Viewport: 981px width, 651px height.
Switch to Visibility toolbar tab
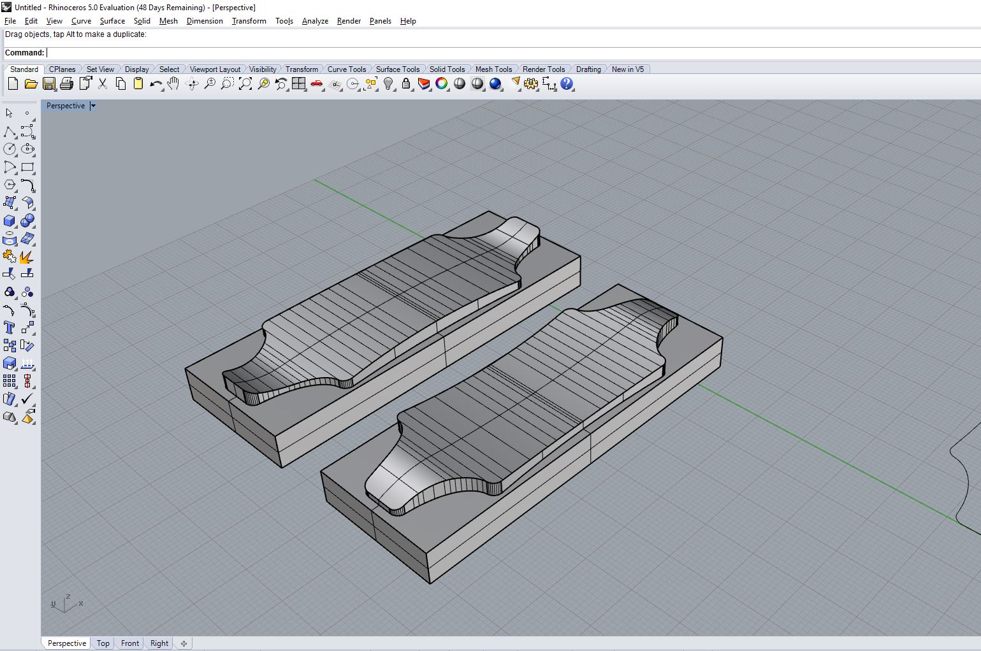pos(263,69)
